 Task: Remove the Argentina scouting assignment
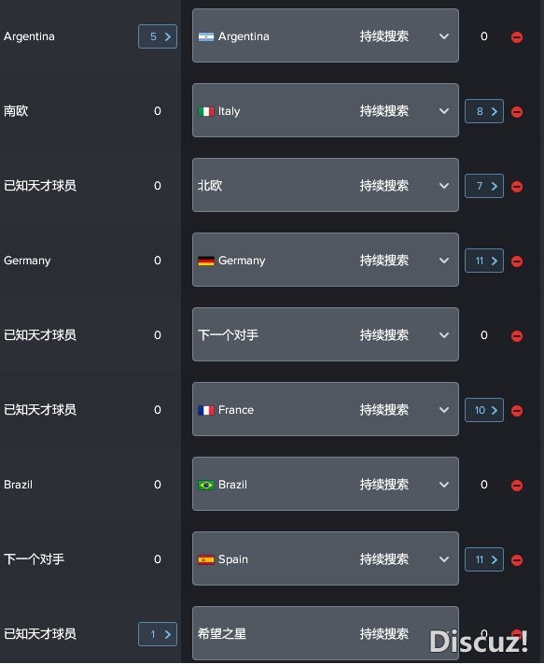pyautogui.click(x=517, y=37)
